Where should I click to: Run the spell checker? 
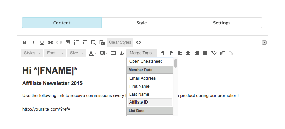pos(213,53)
